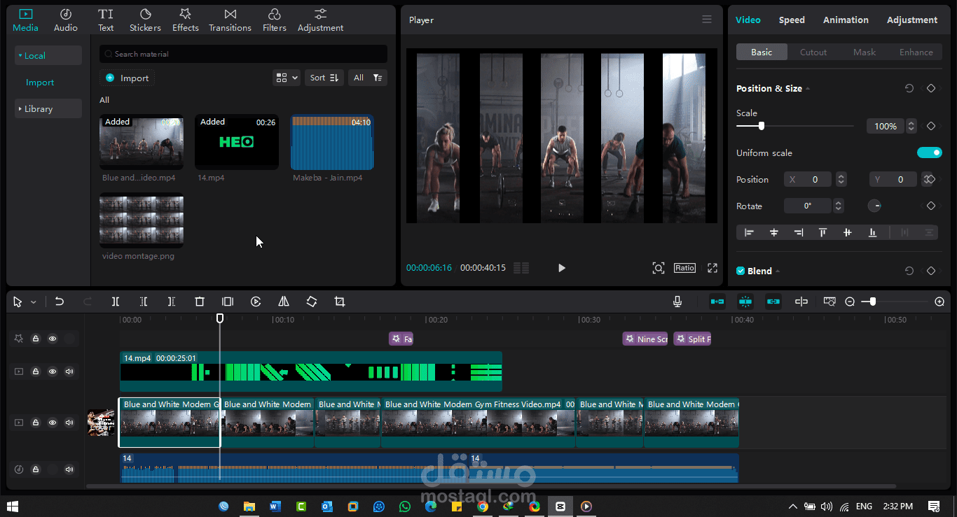
Task: Click the microphone record voiceover icon
Action: pyautogui.click(x=677, y=302)
